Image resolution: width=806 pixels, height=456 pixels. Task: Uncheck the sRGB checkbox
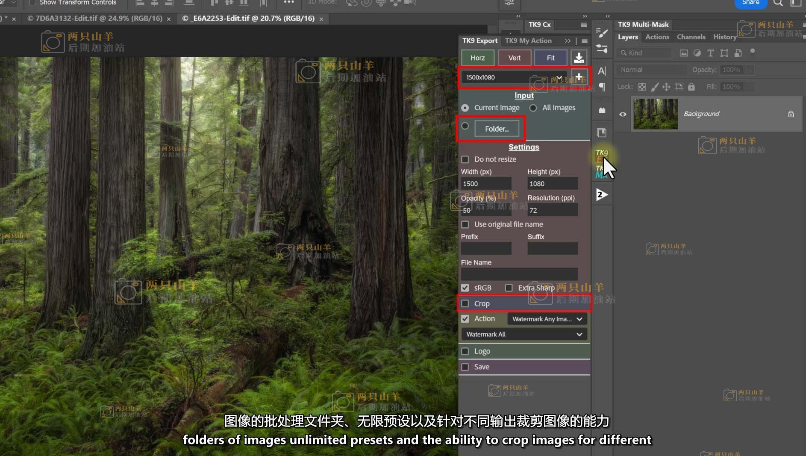pos(465,288)
